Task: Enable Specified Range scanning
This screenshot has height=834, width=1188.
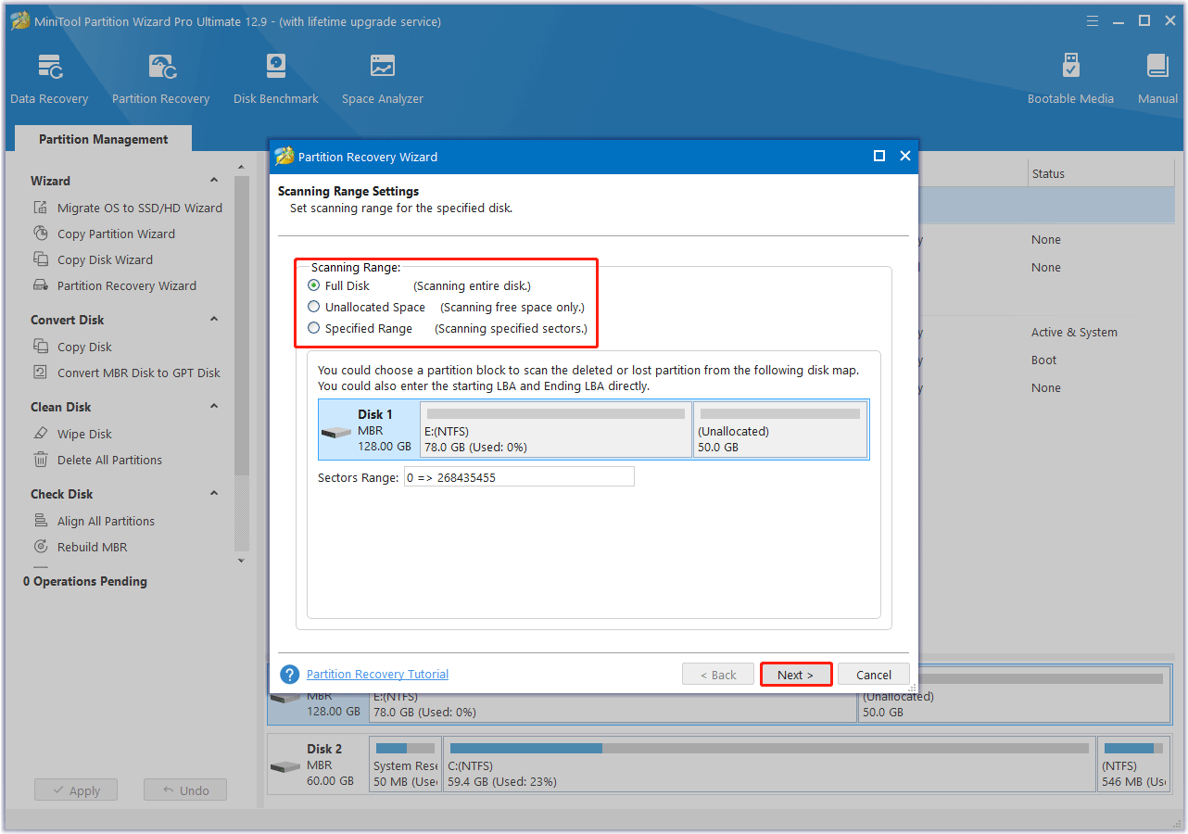Action: [313, 328]
